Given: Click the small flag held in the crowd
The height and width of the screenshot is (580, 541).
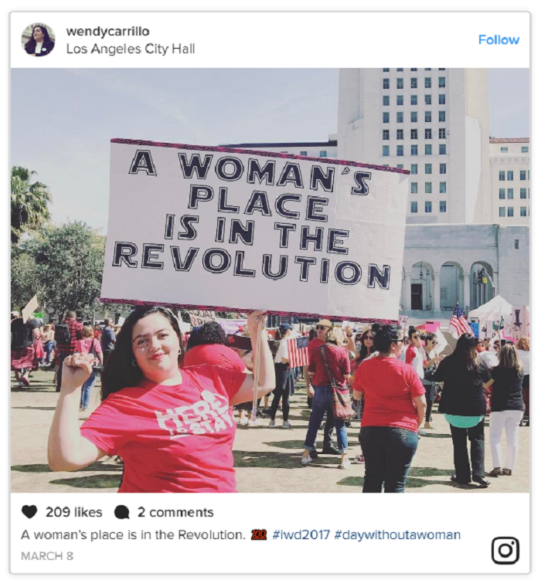Looking at the screenshot, I should pyautogui.click(x=298, y=351).
